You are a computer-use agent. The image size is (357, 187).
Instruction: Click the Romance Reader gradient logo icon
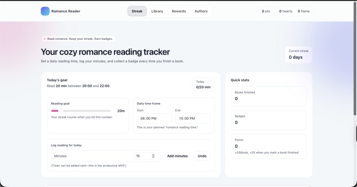pos(45,11)
